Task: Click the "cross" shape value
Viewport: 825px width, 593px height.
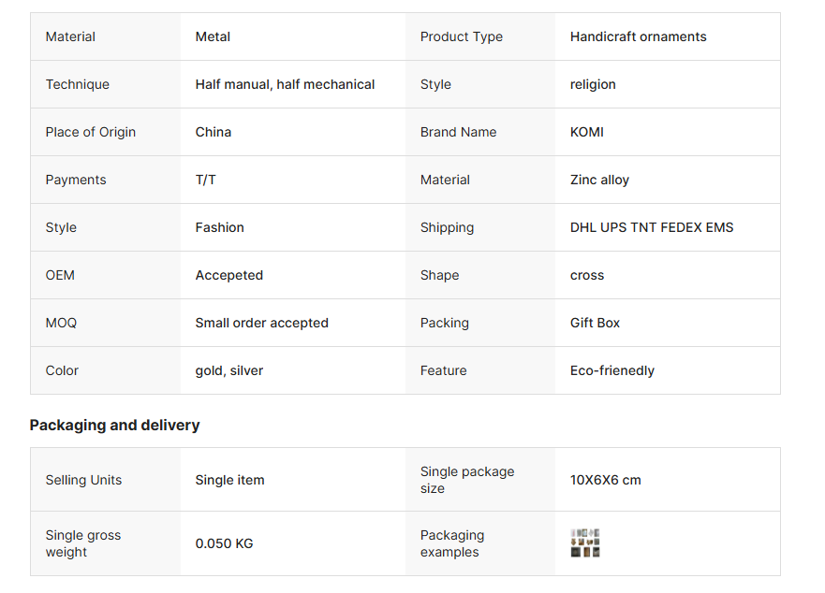Action: [586, 276]
